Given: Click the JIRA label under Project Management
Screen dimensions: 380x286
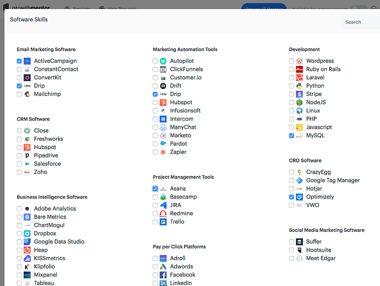Looking at the screenshot, I should (175, 205).
